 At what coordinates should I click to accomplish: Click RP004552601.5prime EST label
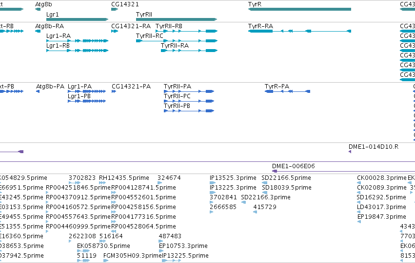(x=143, y=197)
